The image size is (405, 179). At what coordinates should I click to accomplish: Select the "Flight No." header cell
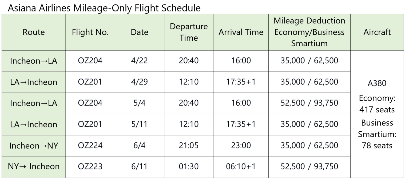(x=90, y=32)
